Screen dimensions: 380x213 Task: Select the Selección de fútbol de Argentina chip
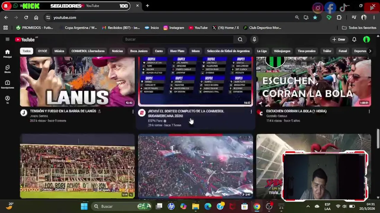pos(228,51)
